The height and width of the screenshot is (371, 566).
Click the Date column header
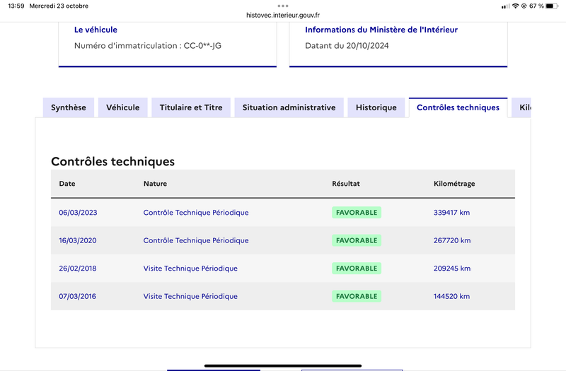tap(67, 184)
